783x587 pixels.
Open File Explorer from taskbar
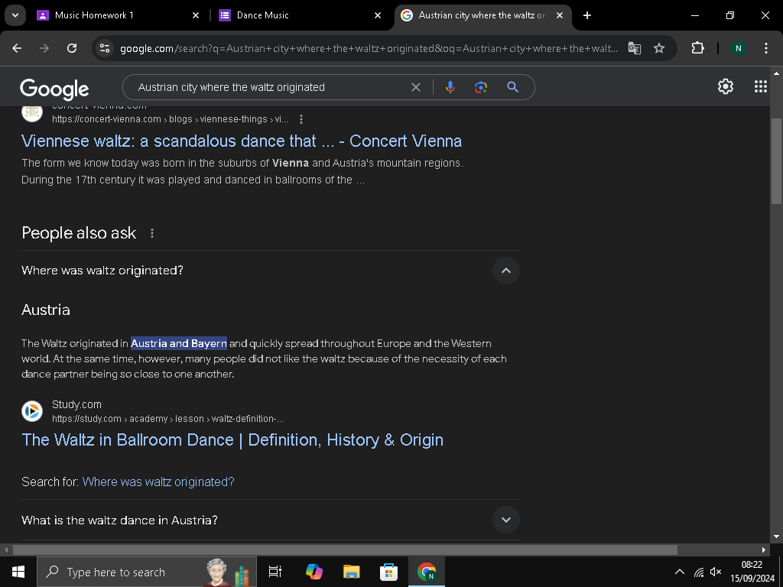click(352, 572)
